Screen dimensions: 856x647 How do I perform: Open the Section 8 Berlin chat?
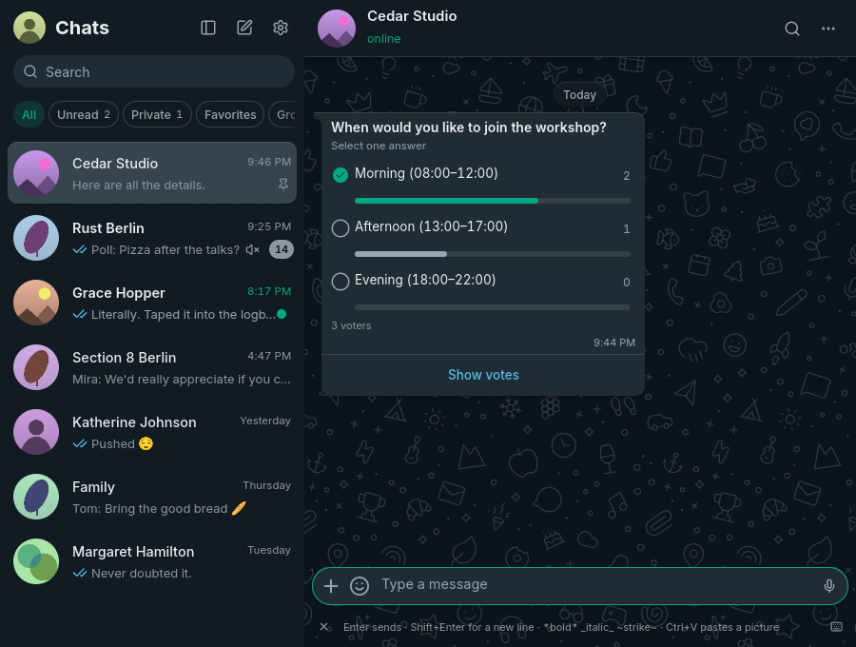152,367
